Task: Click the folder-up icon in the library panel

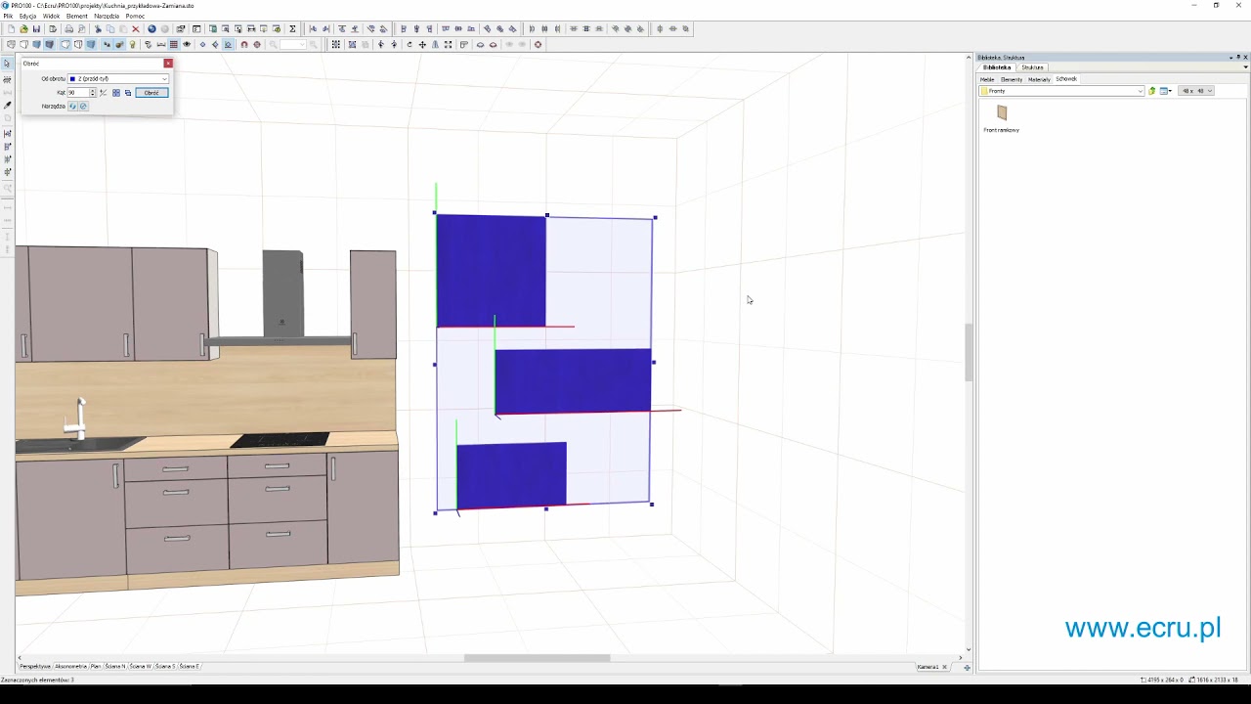Action: tap(1152, 91)
